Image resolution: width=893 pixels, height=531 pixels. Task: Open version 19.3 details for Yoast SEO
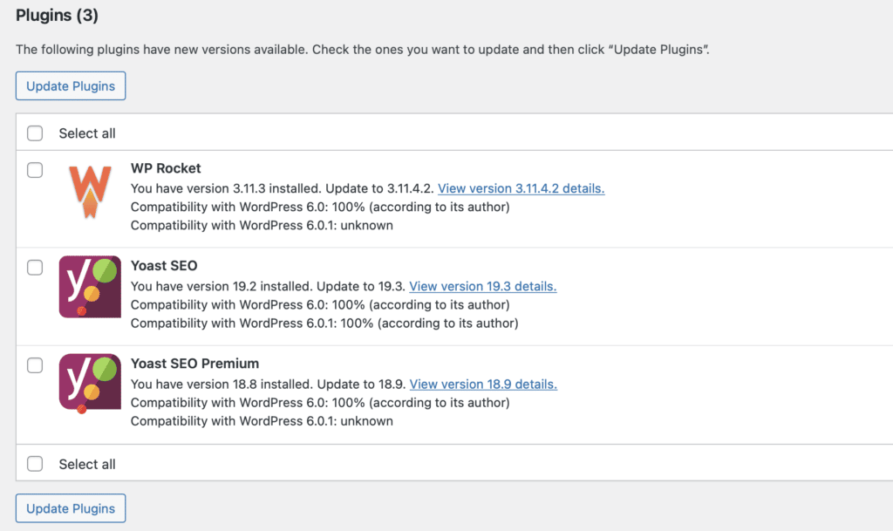[482, 286]
